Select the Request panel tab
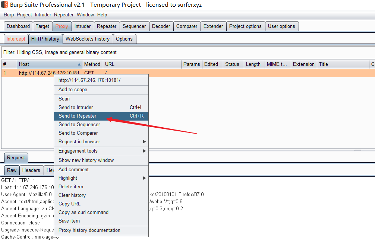This screenshot has height=246, width=375. (x=16, y=158)
